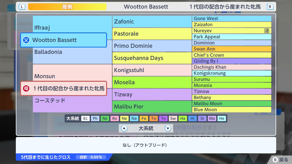Select the Ha lineage swatch
This screenshot has height=164, width=292.
183,118
